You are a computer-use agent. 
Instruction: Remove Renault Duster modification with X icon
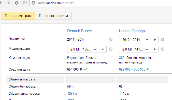click(x=111, y=49)
